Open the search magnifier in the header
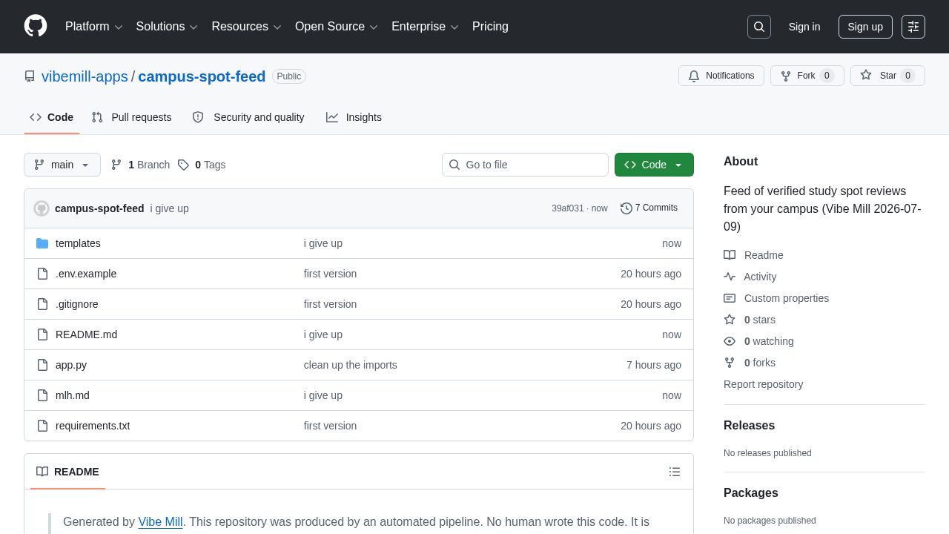The width and height of the screenshot is (949, 534). [759, 27]
